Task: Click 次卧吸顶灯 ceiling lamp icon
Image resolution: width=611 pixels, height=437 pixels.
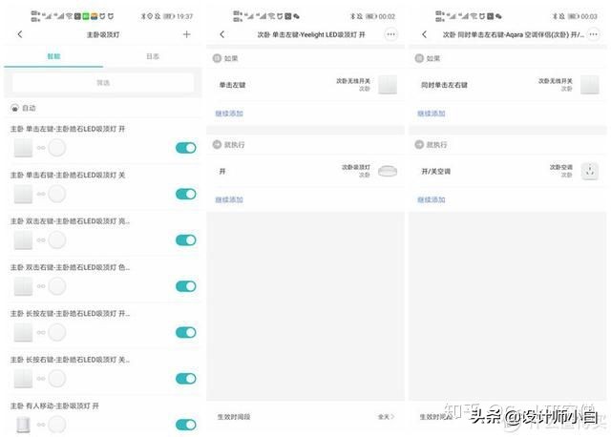Action: [x=388, y=171]
